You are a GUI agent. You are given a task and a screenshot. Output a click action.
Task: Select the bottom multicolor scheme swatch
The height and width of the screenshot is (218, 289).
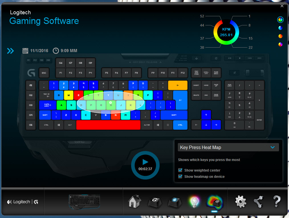(280, 44)
